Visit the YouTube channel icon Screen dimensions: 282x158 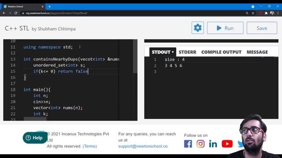[227, 144]
